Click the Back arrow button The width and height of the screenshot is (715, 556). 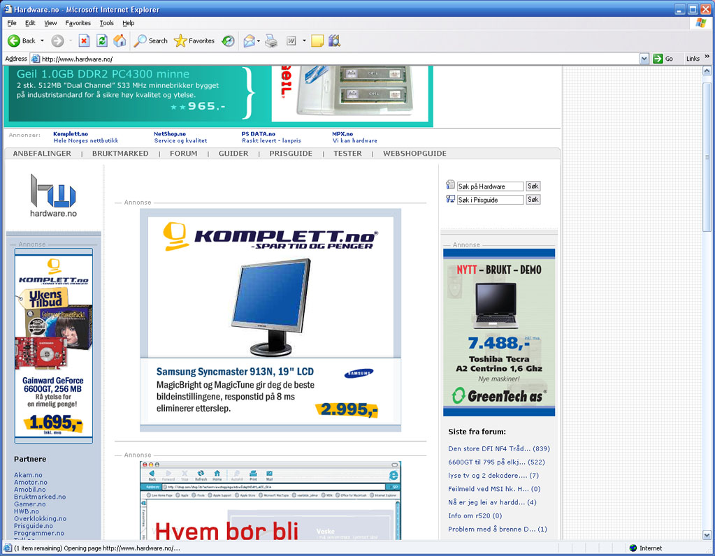coord(22,41)
